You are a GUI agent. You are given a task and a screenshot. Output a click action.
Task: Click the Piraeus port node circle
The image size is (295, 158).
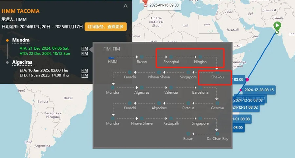point(188,103)
